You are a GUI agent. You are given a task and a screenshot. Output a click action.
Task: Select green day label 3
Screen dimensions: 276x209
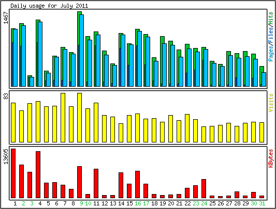pyautogui.click(x=32, y=203)
